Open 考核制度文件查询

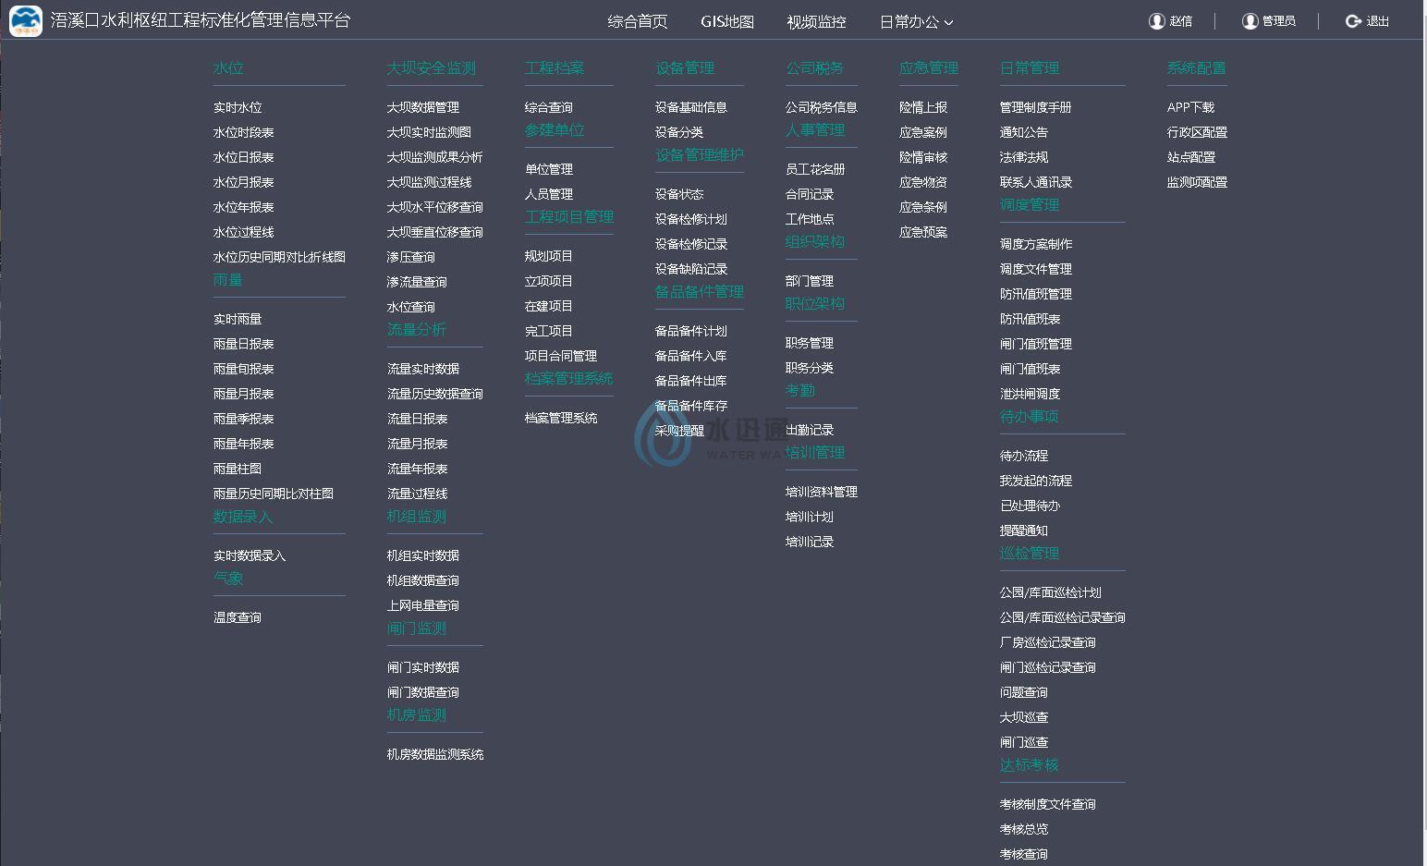tap(1048, 804)
